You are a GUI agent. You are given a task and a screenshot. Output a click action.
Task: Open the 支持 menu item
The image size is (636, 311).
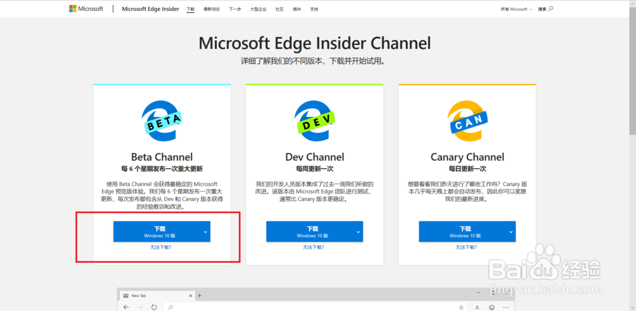tap(314, 10)
